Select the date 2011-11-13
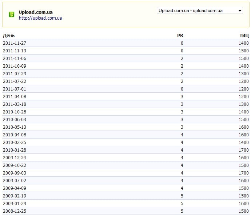The width and height of the screenshot is (251, 216). click(x=15, y=51)
